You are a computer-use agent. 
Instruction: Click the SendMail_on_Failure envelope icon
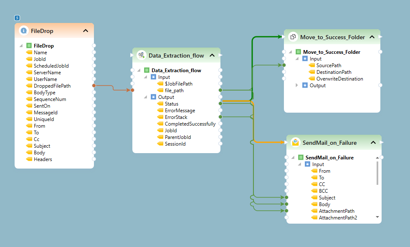(x=296, y=142)
